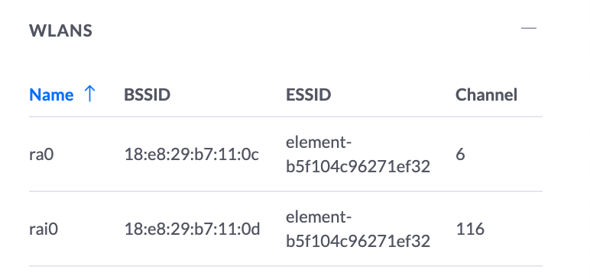590x279 pixels.
Task: Click the ESSID in the rai0 row
Action: point(358,229)
